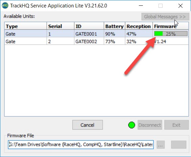Click into the Firmware File path field

[x=81, y=145]
